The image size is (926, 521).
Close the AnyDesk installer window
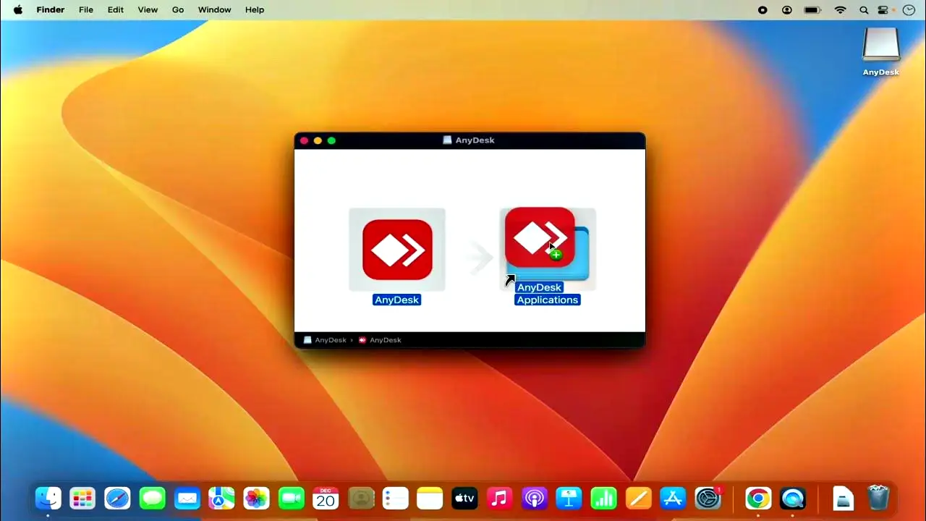305,140
